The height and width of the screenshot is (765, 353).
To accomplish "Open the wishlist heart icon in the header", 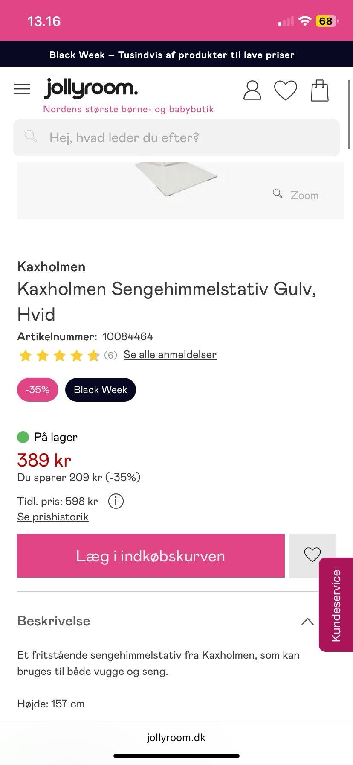I will [x=286, y=90].
